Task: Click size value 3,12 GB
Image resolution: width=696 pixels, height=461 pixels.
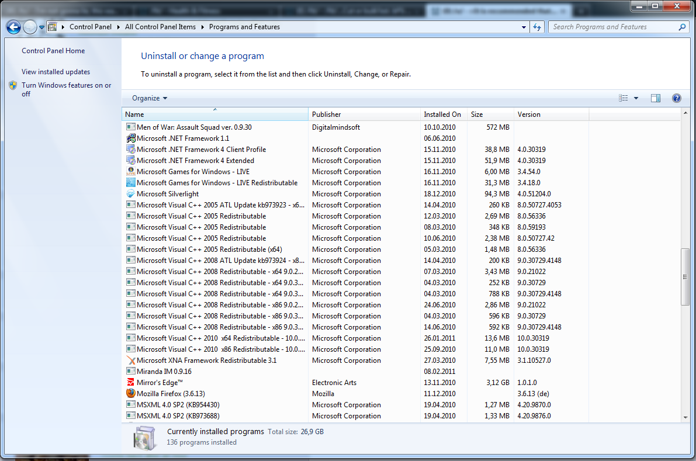Action: point(497,383)
